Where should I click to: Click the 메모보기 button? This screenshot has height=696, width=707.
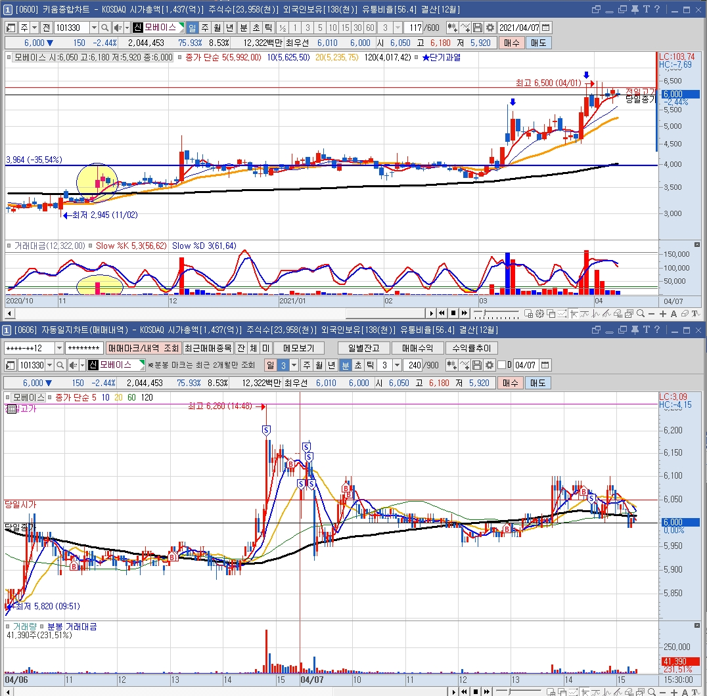tap(298, 348)
